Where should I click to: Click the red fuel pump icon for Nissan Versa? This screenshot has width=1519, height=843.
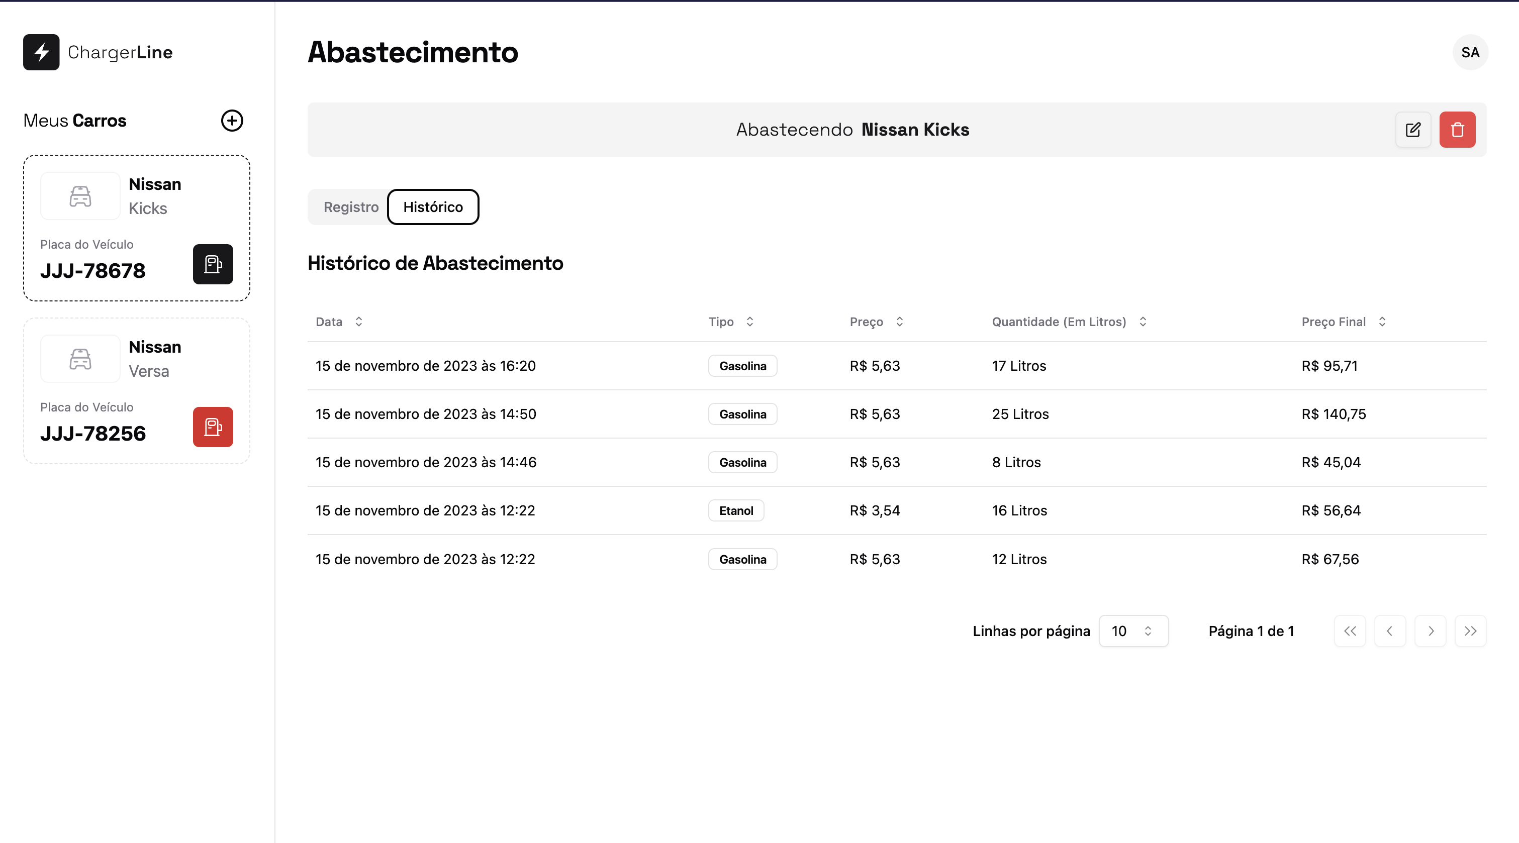point(213,427)
